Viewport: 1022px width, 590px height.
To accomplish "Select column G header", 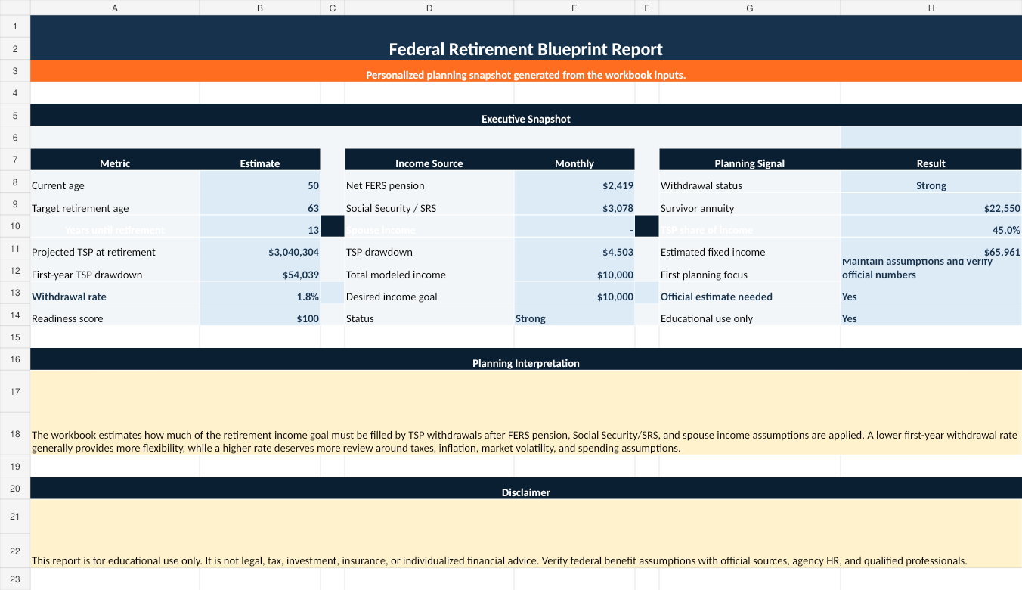I will click(750, 8).
